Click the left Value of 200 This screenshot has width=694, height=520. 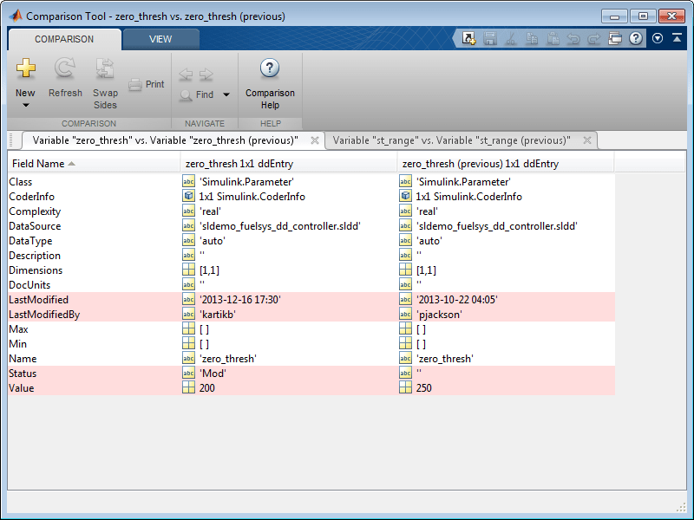coord(206,387)
